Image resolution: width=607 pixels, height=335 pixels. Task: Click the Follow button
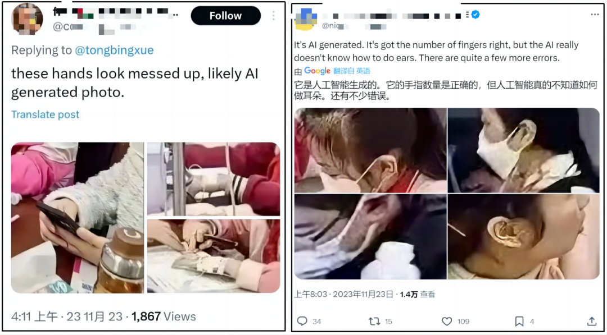(x=226, y=16)
